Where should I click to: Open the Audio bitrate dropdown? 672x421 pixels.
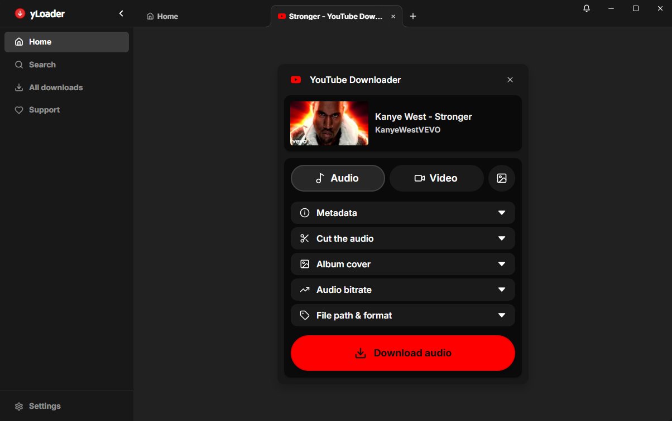[x=402, y=290]
